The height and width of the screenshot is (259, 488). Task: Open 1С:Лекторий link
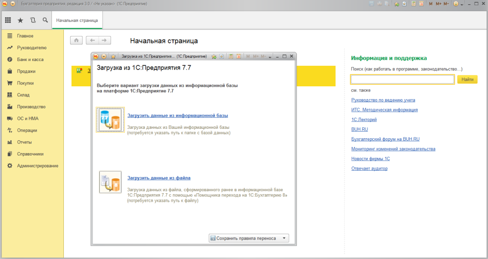pos(364,120)
